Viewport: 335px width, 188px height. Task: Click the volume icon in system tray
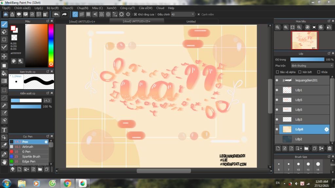296,183
